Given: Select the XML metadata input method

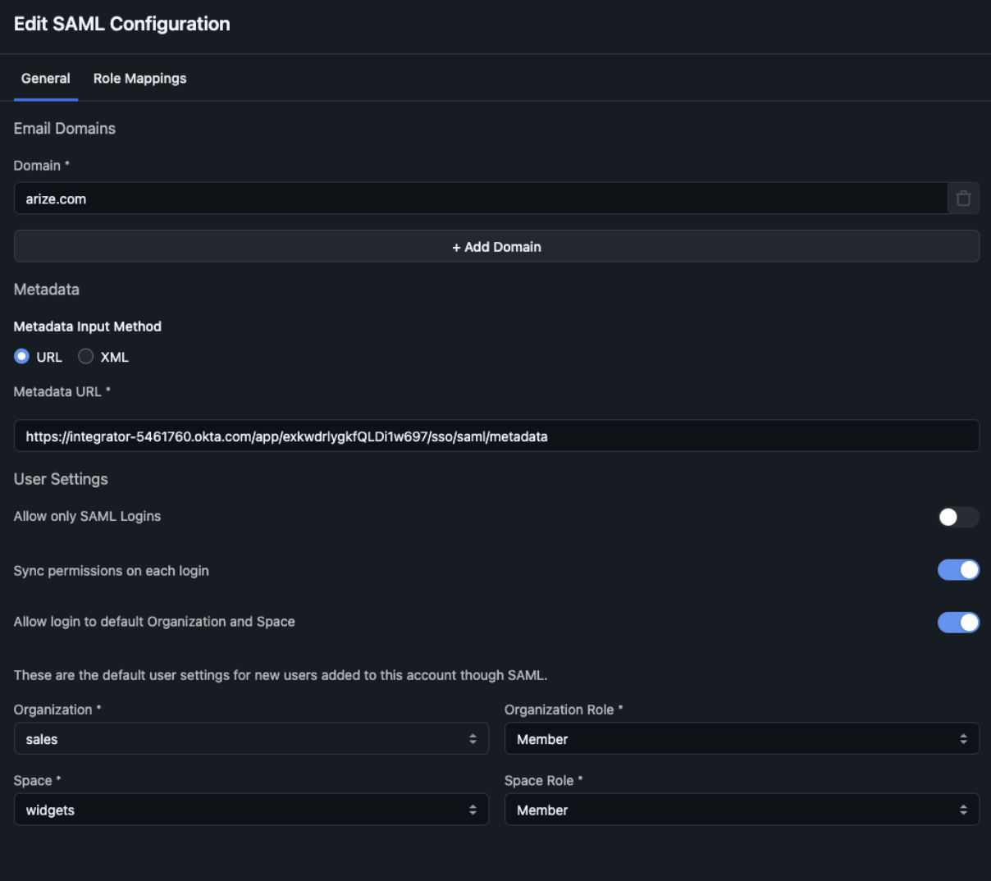Looking at the screenshot, I should point(86,357).
